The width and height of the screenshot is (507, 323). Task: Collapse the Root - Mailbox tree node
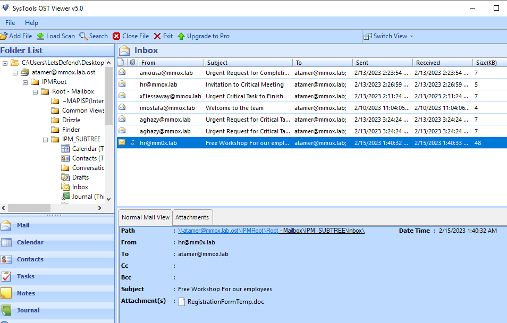[36, 91]
